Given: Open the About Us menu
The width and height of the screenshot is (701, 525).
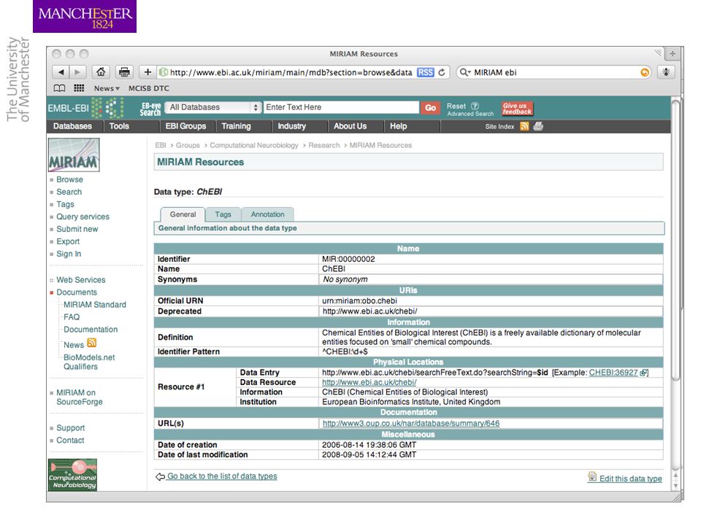Looking at the screenshot, I should coord(350,126).
